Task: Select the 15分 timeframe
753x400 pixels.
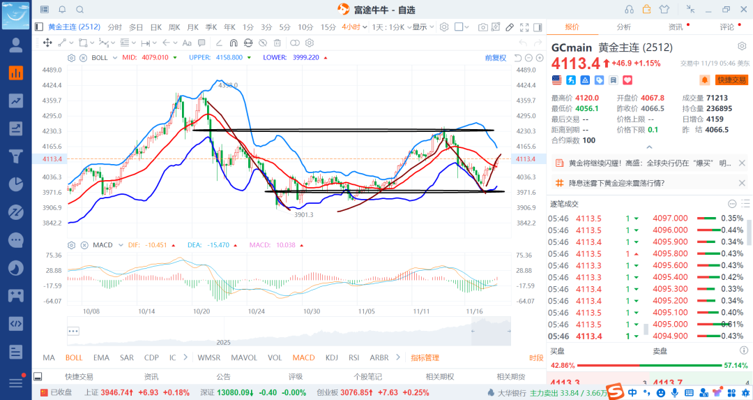Action: pos(328,27)
